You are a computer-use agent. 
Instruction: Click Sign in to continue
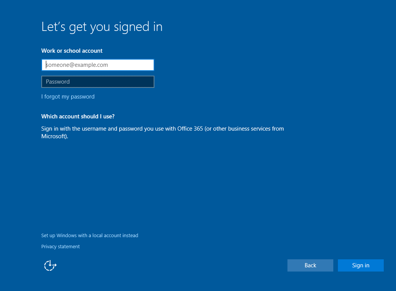point(360,265)
